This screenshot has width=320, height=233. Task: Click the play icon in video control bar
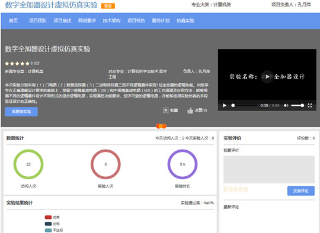tap(225, 105)
